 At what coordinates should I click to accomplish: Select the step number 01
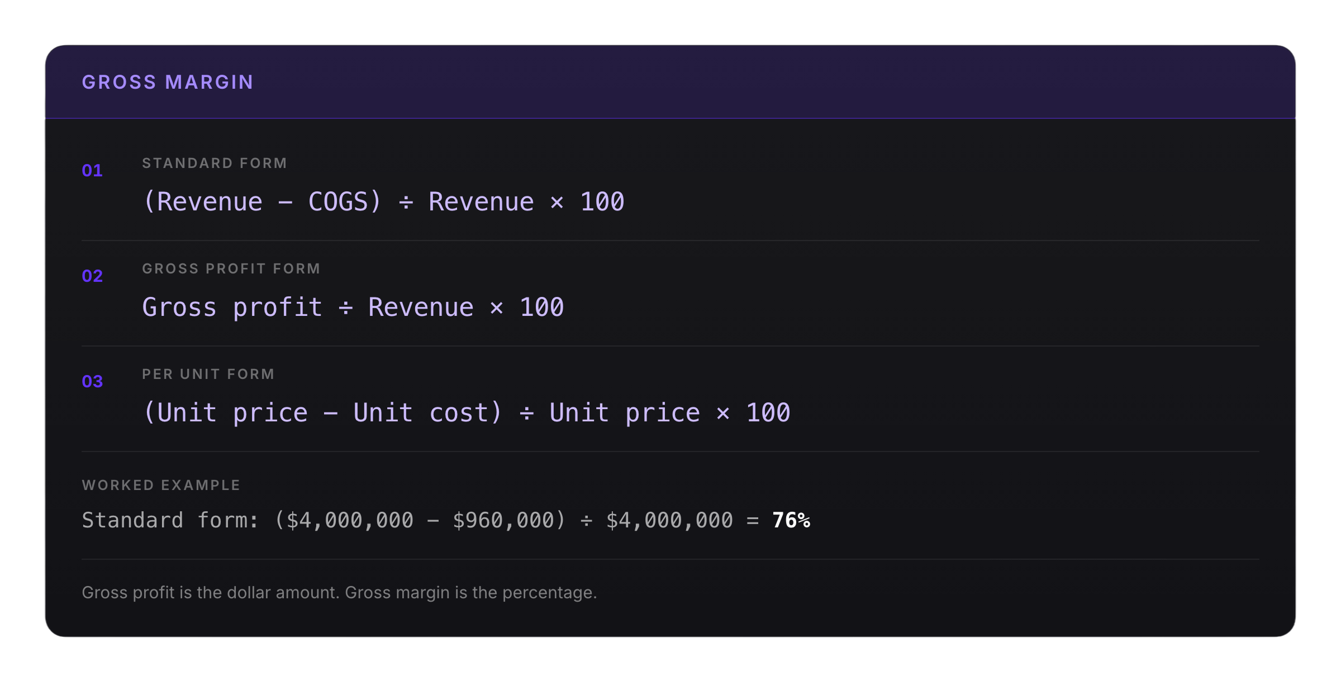pos(92,170)
